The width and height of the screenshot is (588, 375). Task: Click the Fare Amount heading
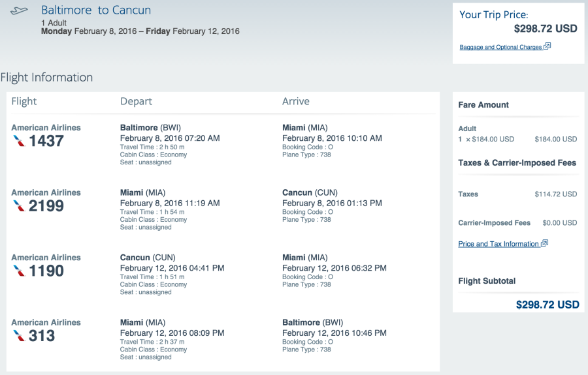point(483,104)
